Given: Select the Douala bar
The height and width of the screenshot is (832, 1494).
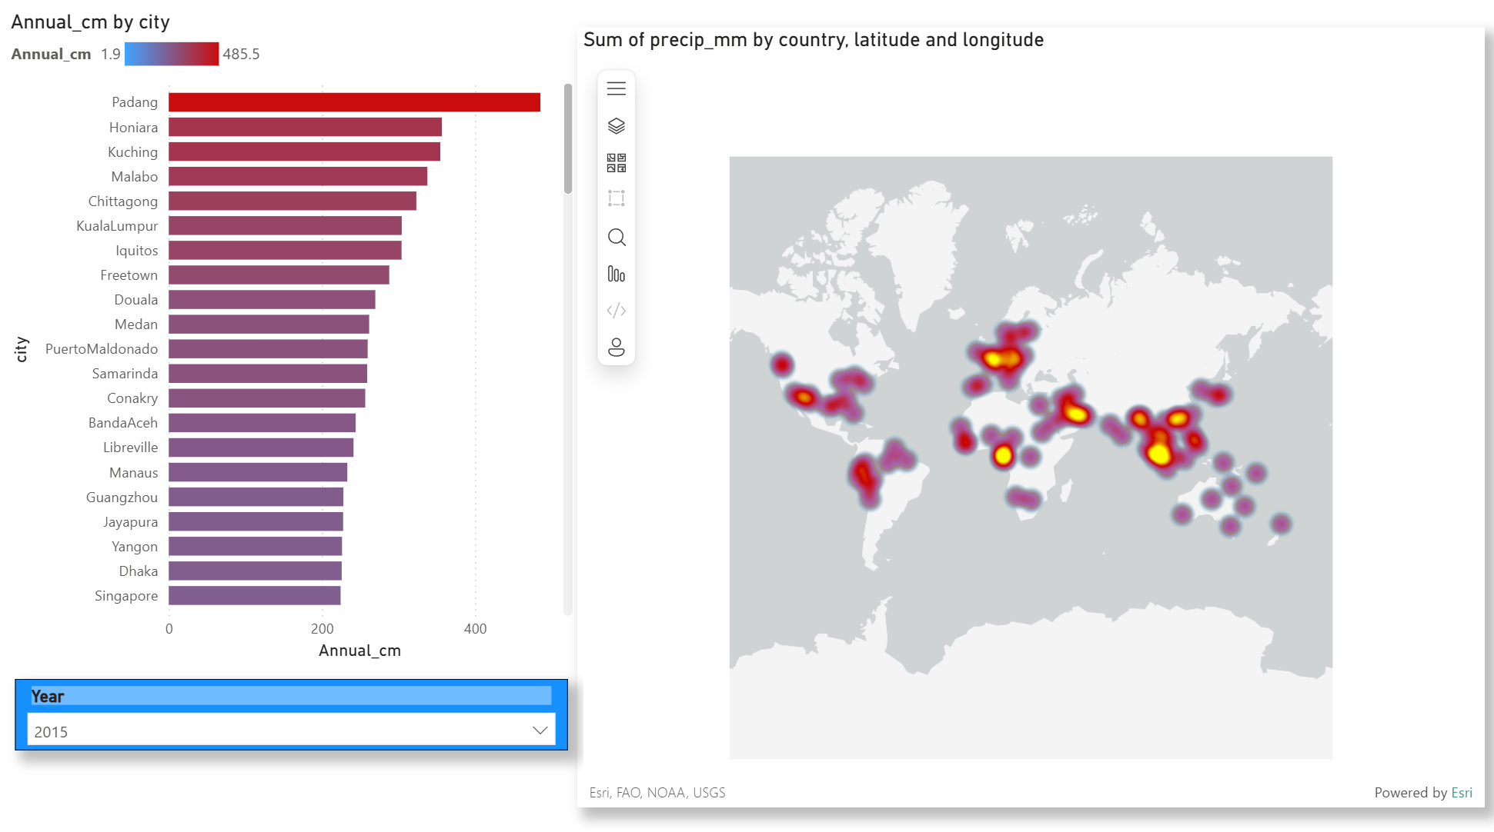Looking at the screenshot, I should click(x=272, y=299).
